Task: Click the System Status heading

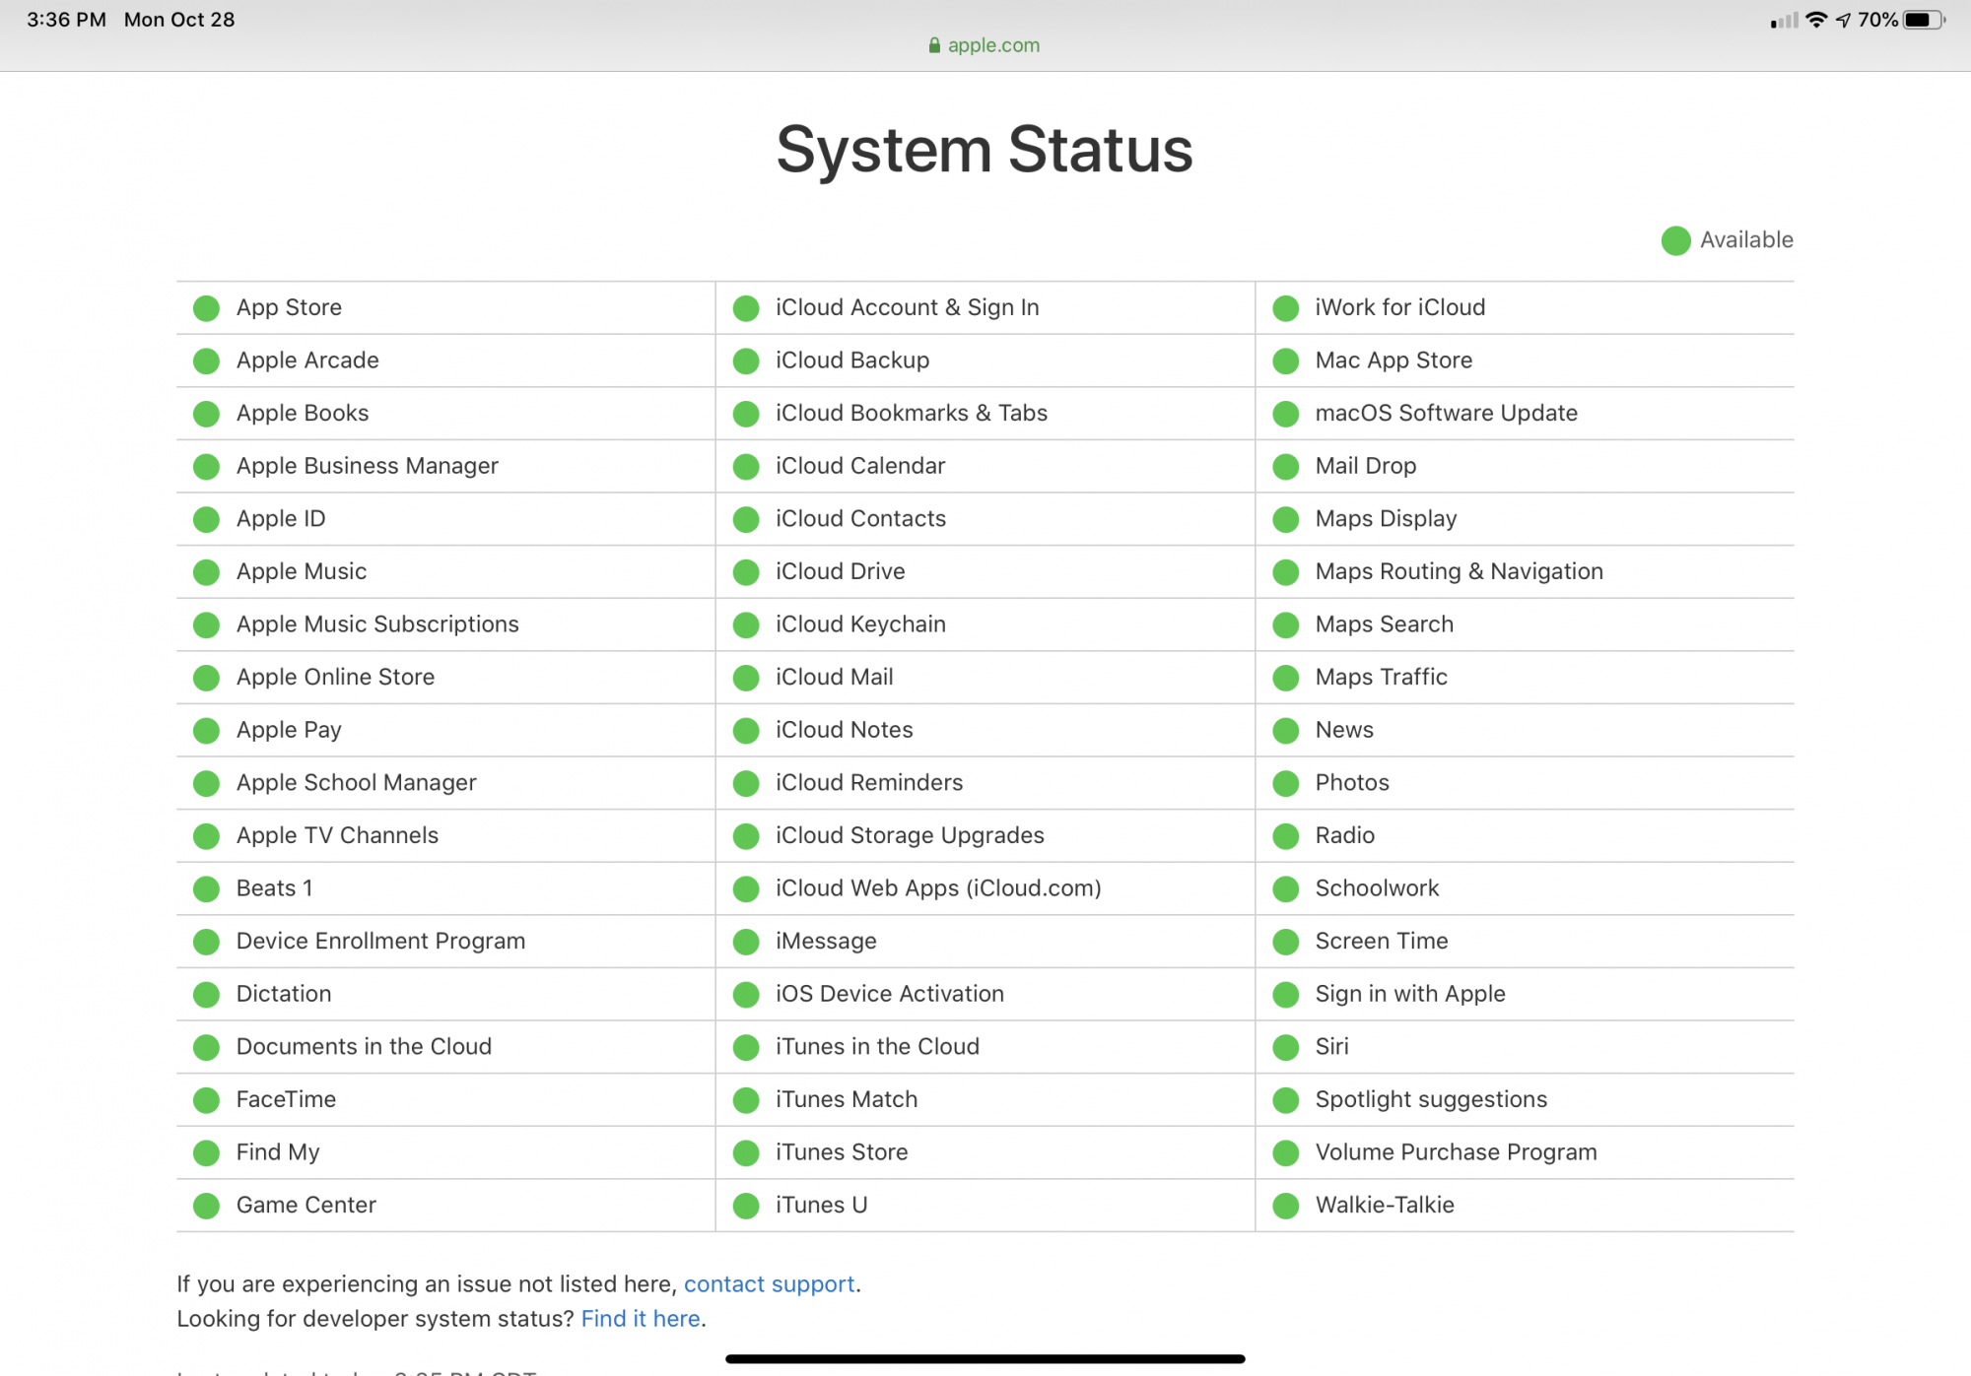Action: [985, 150]
